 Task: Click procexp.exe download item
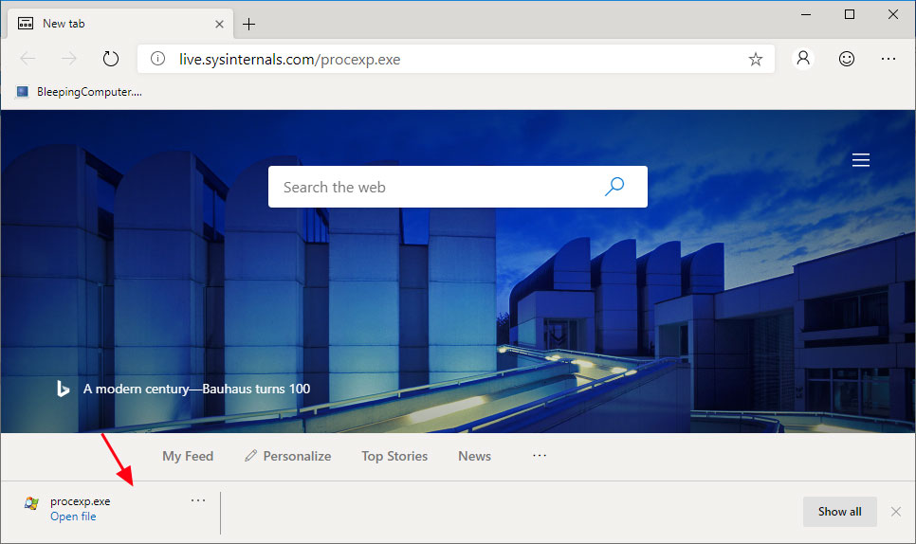pos(80,501)
